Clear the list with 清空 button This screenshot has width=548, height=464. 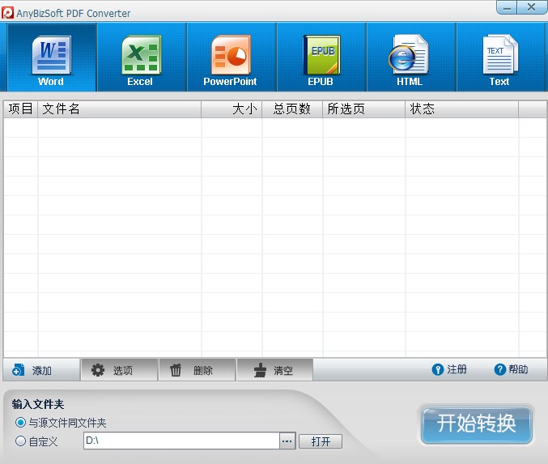pos(275,370)
